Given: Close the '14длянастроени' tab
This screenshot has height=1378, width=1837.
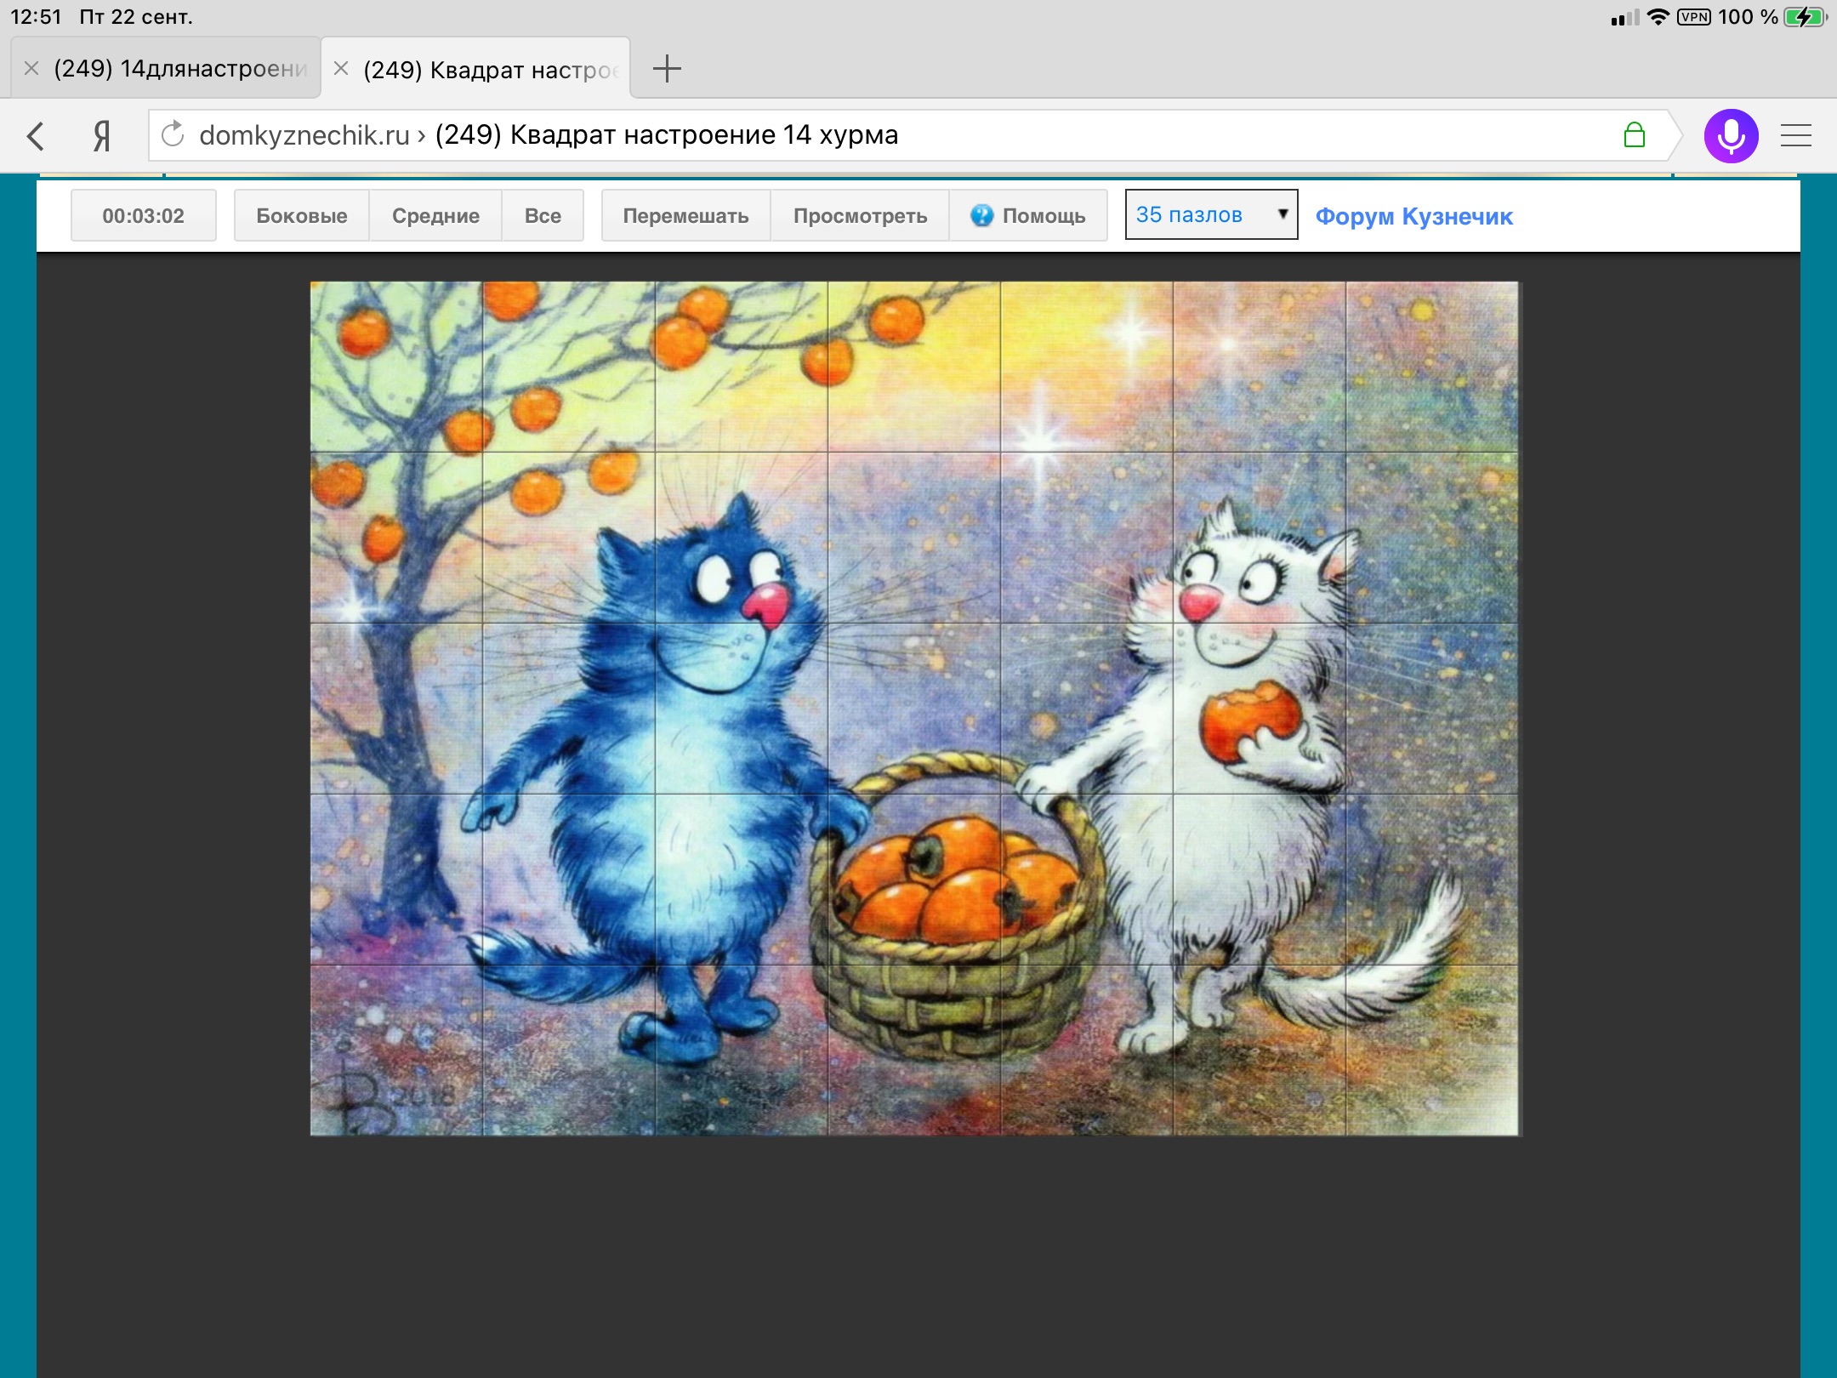Looking at the screenshot, I should click(x=31, y=68).
